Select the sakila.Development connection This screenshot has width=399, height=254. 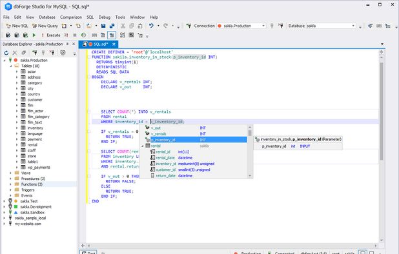pyautogui.click(x=36, y=207)
